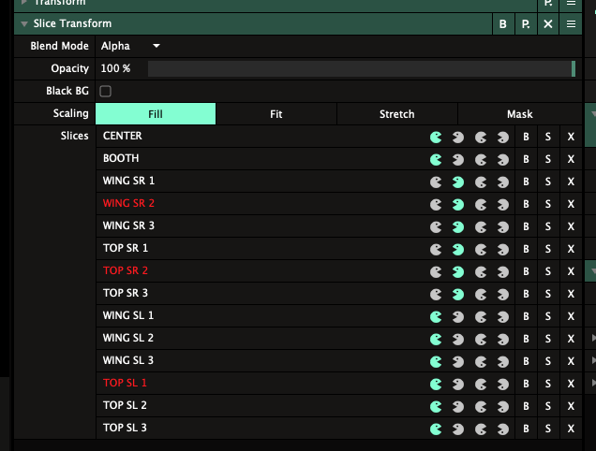596x451 pixels.
Task: Choose the Stretch scaling option
Action: pyautogui.click(x=396, y=114)
